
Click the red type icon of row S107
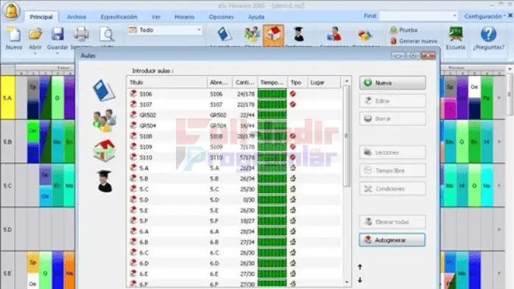tap(293, 104)
